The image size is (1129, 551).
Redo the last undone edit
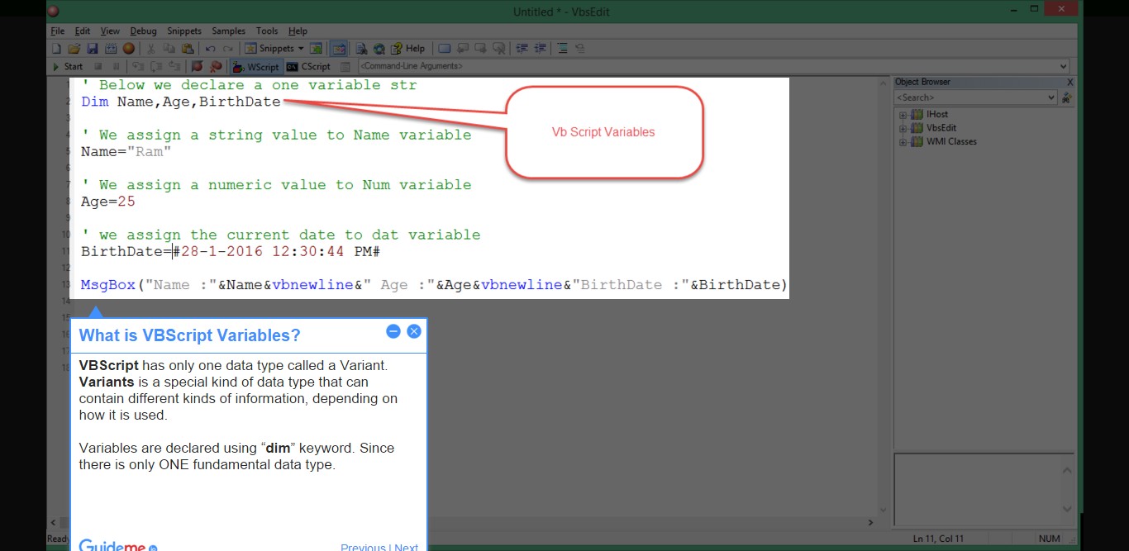228,49
